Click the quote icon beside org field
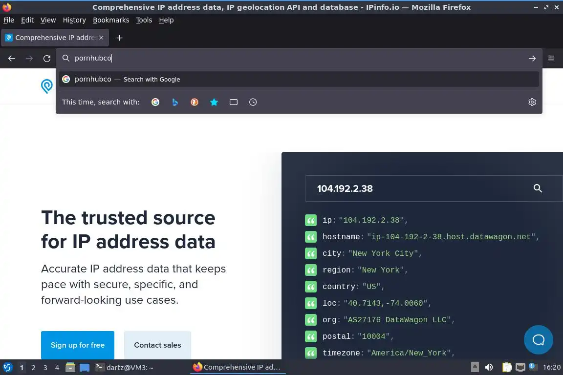Image resolution: width=563 pixels, height=375 pixels. 311,320
